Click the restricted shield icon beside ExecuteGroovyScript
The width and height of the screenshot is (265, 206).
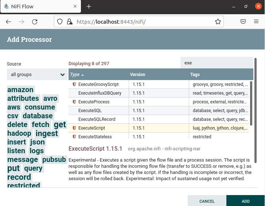coord(74,84)
